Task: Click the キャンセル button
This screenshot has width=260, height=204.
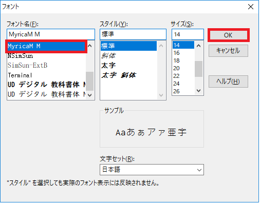Action: 228,51
